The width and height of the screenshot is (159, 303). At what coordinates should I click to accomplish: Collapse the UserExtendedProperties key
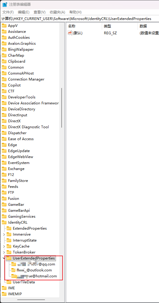tap(4, 258)
